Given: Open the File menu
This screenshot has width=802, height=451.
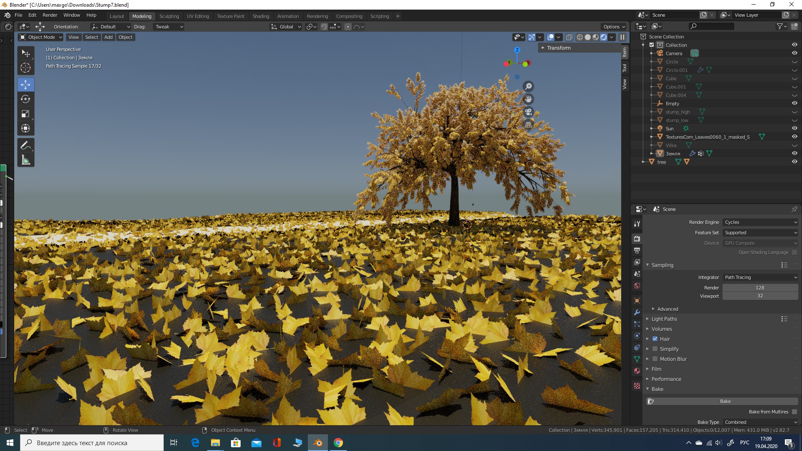Looking at the screenshot, I should click(x=18, y=15).
